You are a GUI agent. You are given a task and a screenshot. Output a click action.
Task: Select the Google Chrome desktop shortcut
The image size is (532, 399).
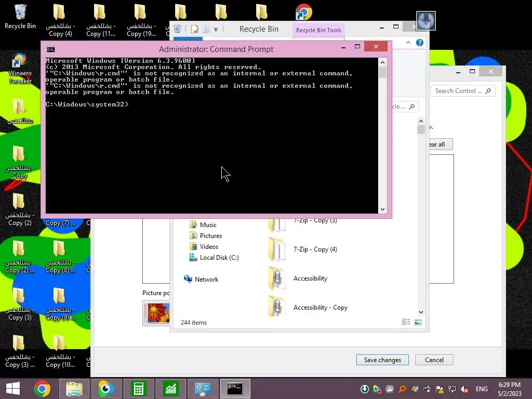[x=303, y=12]
